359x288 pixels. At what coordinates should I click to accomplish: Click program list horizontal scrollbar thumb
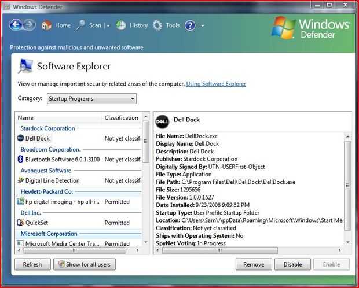pyautogui.click(x=75, y=250)
